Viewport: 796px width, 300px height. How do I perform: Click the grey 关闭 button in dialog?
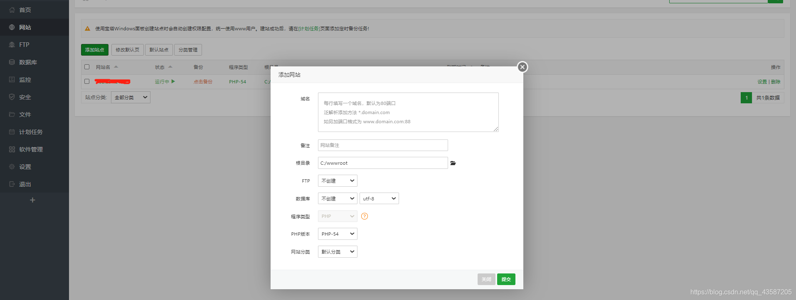pyautogui.click(x=486, y=279)
